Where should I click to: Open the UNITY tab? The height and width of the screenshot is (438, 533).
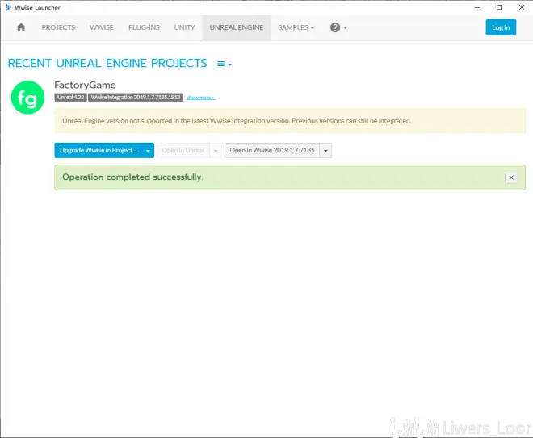tap(185, 27)
